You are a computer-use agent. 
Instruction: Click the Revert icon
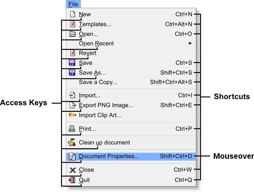(x=73, y=53)
